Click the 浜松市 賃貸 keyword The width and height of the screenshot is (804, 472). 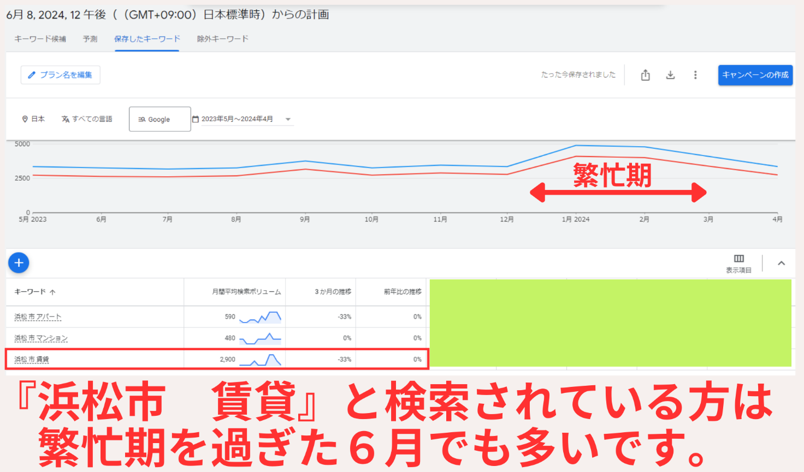(32, 360)
